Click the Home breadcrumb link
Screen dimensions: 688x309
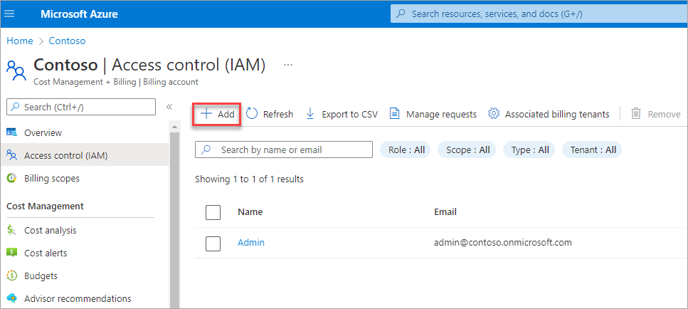coord(20,41)
